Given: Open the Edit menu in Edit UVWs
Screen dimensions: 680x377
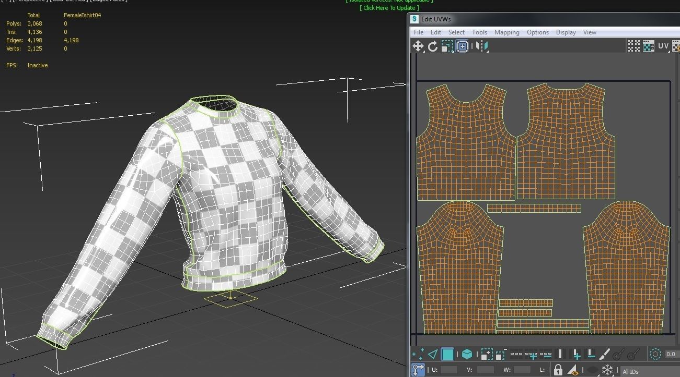Looking at the screenshot, I should pyautogui.click(x=436, y=32).
